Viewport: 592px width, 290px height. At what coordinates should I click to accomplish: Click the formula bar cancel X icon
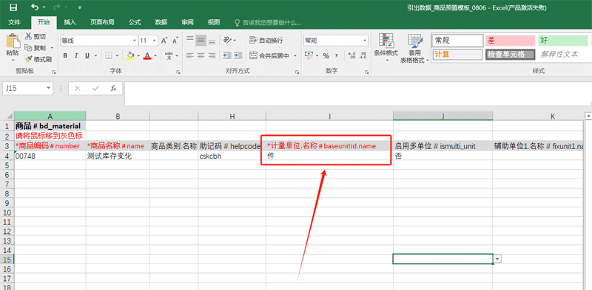pyautogui.click(x=78, y=88)
